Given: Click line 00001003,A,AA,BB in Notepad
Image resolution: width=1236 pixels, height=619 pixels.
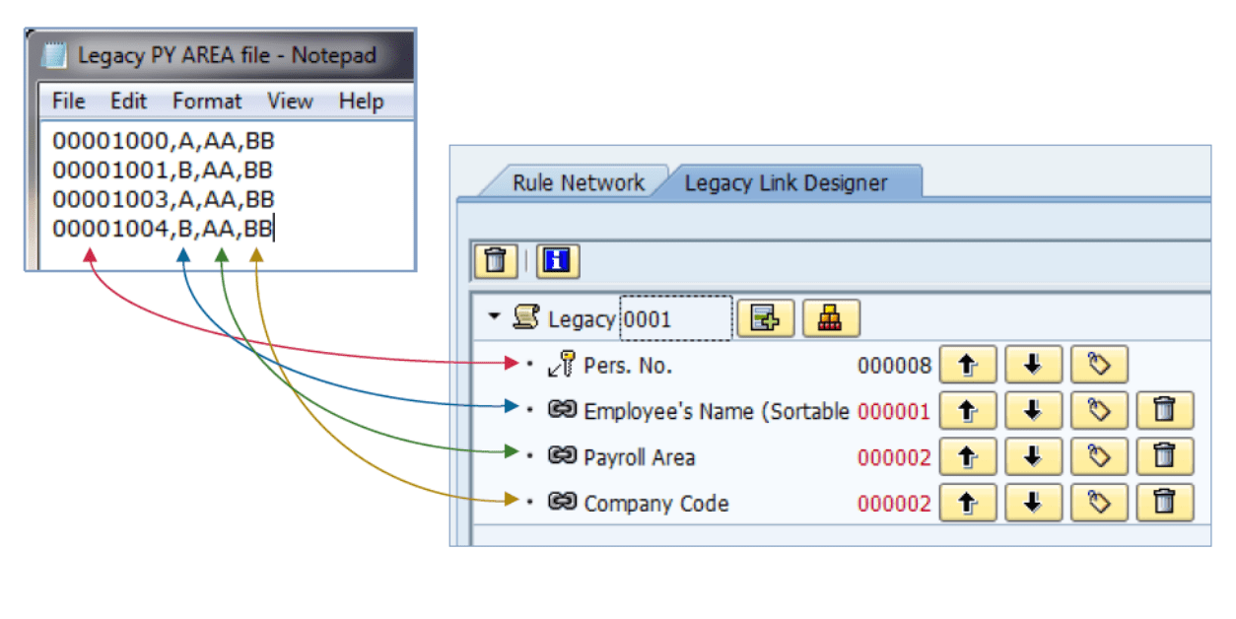Looking at the screenshot, I should 163,200.
